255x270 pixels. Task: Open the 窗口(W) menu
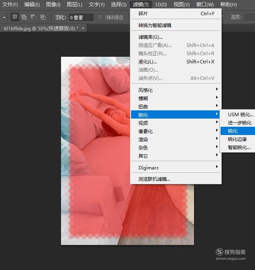(x=205, y=4)
